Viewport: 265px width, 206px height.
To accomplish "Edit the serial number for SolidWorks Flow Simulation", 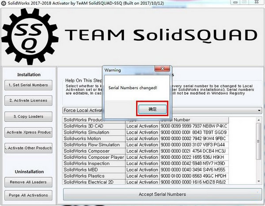I will point(194,145).
